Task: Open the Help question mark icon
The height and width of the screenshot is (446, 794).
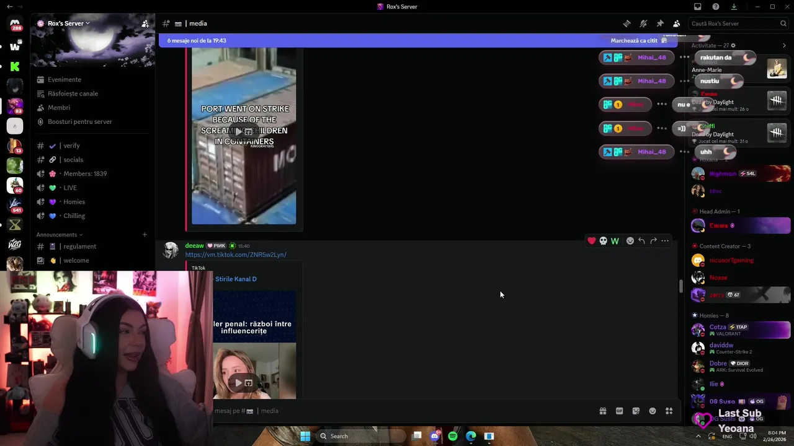Action: (x=716, y=7)
